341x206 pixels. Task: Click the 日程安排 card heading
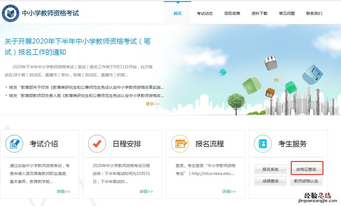pos(127,144)
